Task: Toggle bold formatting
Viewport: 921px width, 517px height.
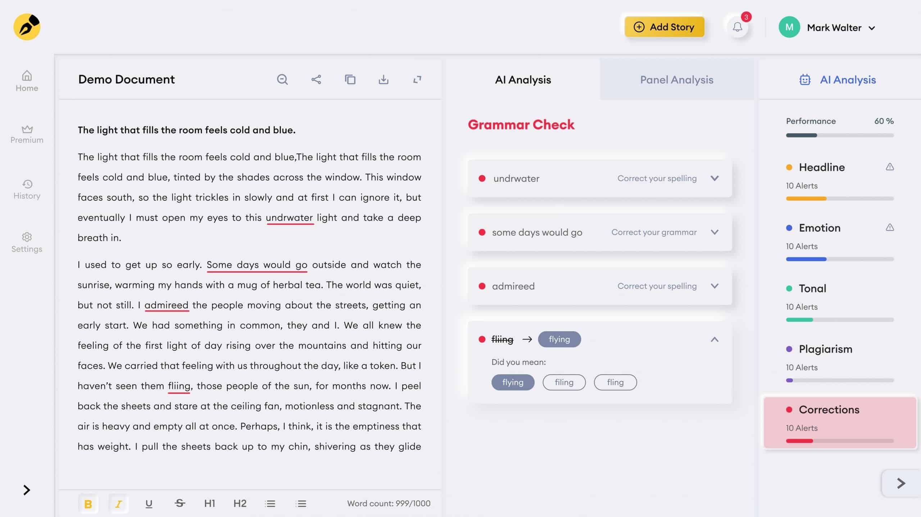Action: click(x=88, y=503)
